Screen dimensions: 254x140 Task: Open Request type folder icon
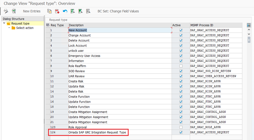tap(9, 24)
